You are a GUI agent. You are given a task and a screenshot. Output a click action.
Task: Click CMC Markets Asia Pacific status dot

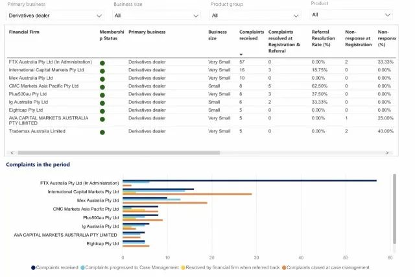coord(102,87)
